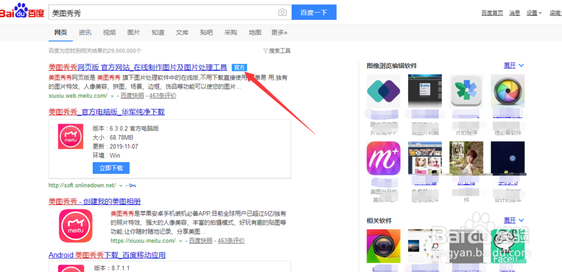The height and width of the screenshot is (272, 562).
Task: Expand dropdown arrow after xiuxiu.meitu.com
Action: click(x=181, y=241)
